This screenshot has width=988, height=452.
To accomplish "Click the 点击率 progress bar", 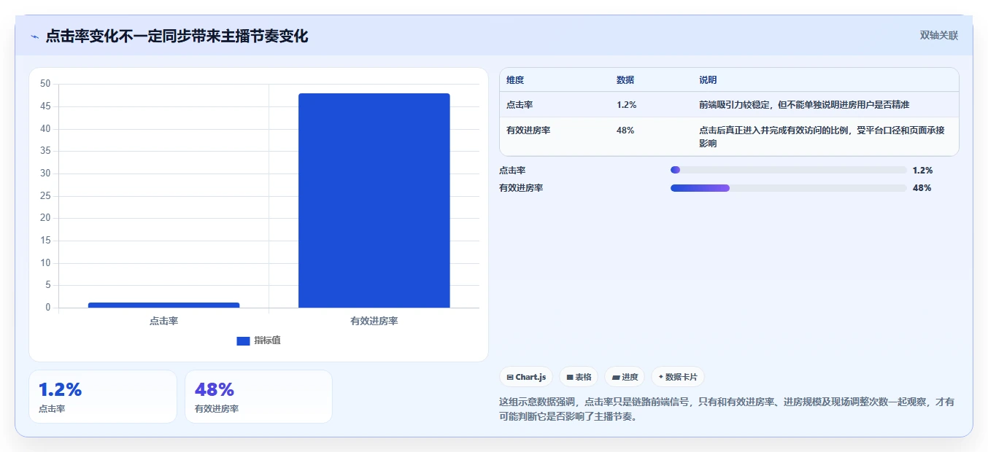I will click(788, 170).
